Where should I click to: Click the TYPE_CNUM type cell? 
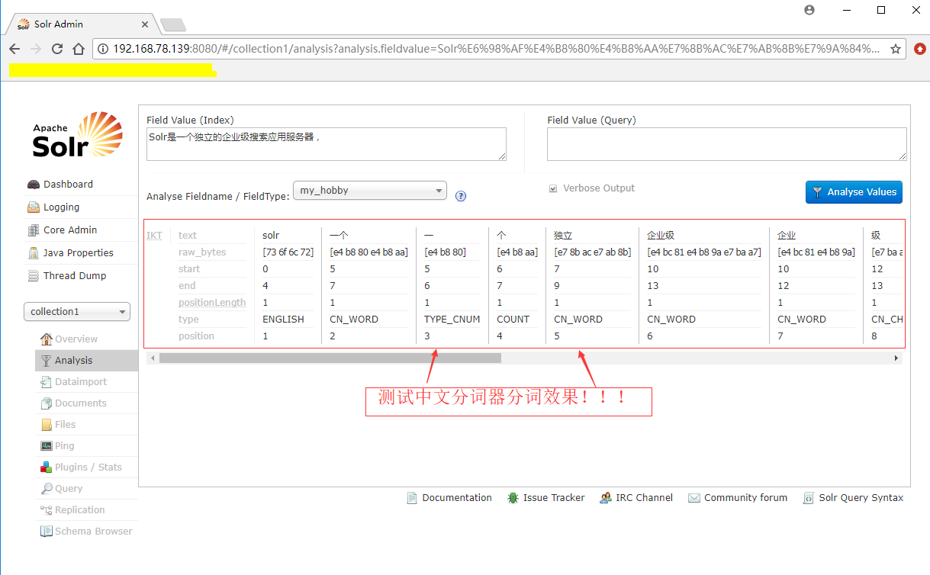pyautogui.click(x=452, y=319)
